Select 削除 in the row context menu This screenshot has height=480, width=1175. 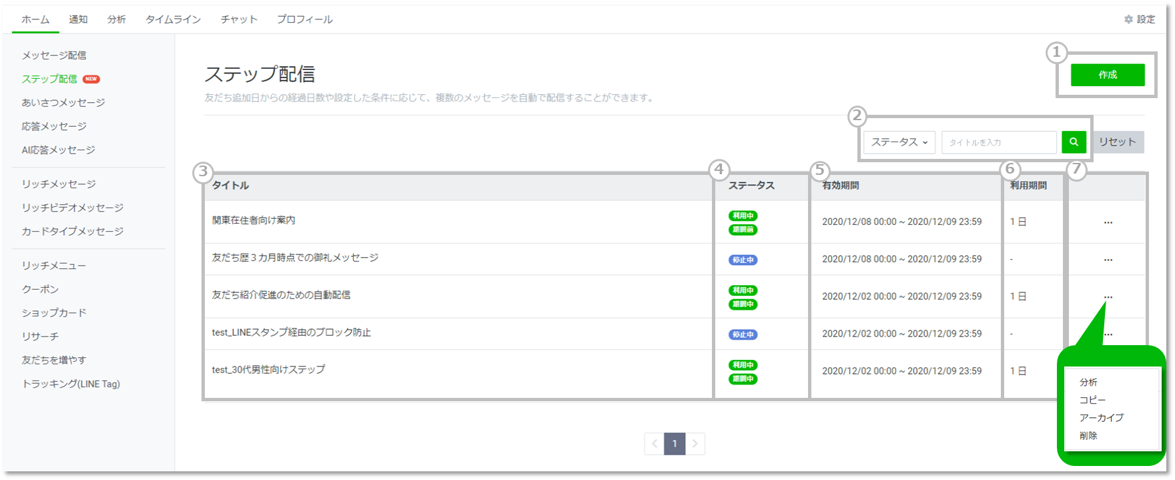pos(1088,435)
